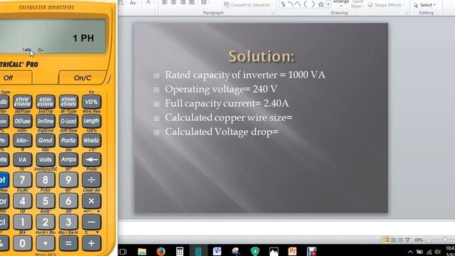Screen dimensions: 455x256
Task: Click digit 8 on the calculator
Action: pyautogui.click(x=45, y=180)
